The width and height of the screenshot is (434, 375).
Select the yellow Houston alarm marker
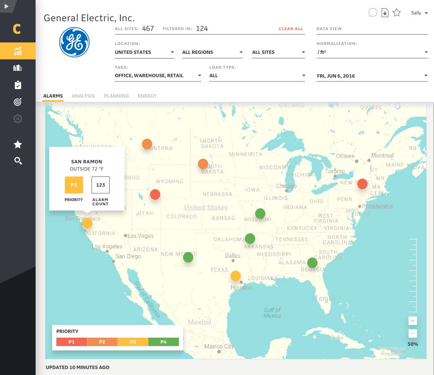click(236, 276)
